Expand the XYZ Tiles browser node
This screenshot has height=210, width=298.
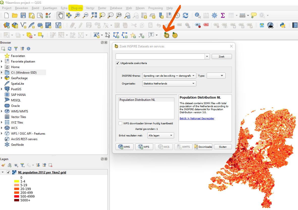click(2, 123)
